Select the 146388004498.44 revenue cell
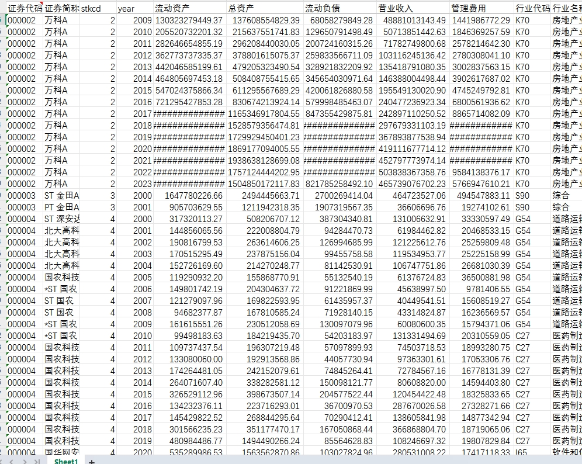Screen dimensions: 582x464 tap(413, 79)
